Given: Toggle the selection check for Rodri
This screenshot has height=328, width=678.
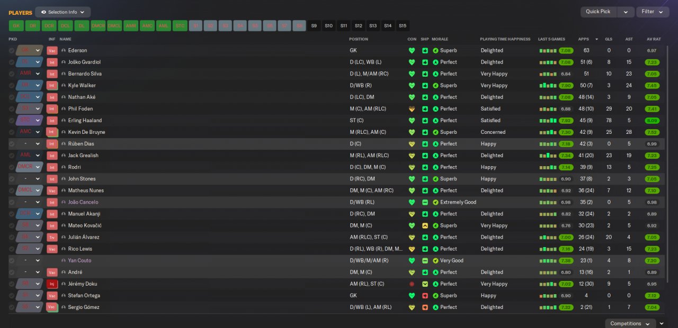Looking at the screenshot, I should pos(12,167).
